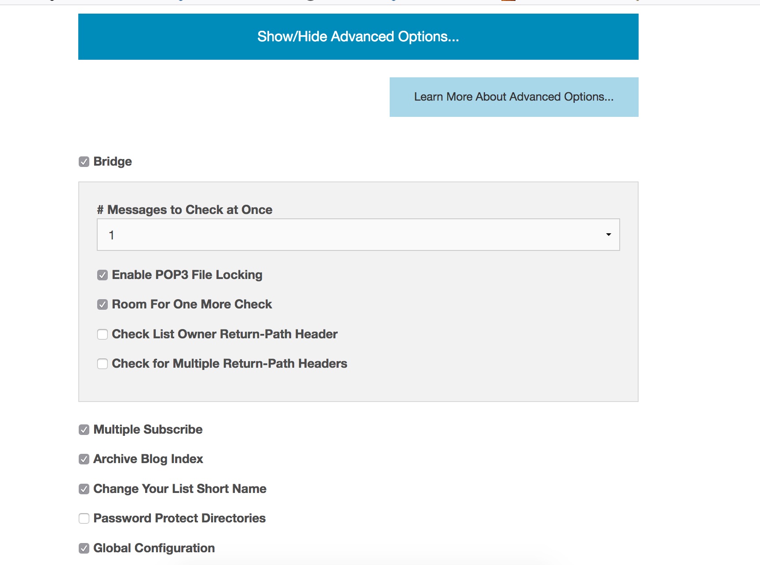Click the Show/Hide Advanced Options button
This screenshot has width=760, height=565.
358,36
